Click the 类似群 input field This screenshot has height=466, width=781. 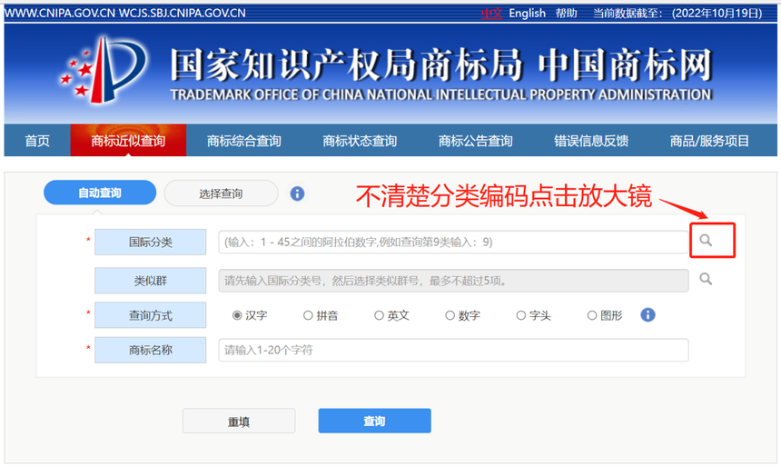pos(453,281)
